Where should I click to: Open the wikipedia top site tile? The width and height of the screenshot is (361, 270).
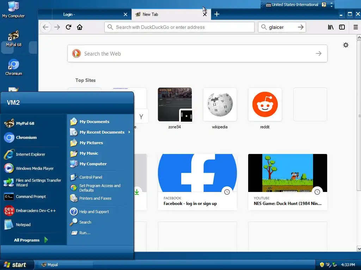[x=220, y=108]
